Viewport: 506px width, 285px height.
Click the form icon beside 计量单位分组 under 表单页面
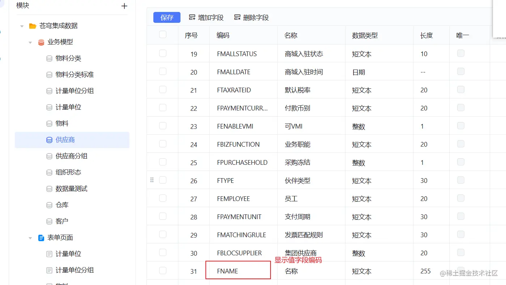(x=50, y=270)
